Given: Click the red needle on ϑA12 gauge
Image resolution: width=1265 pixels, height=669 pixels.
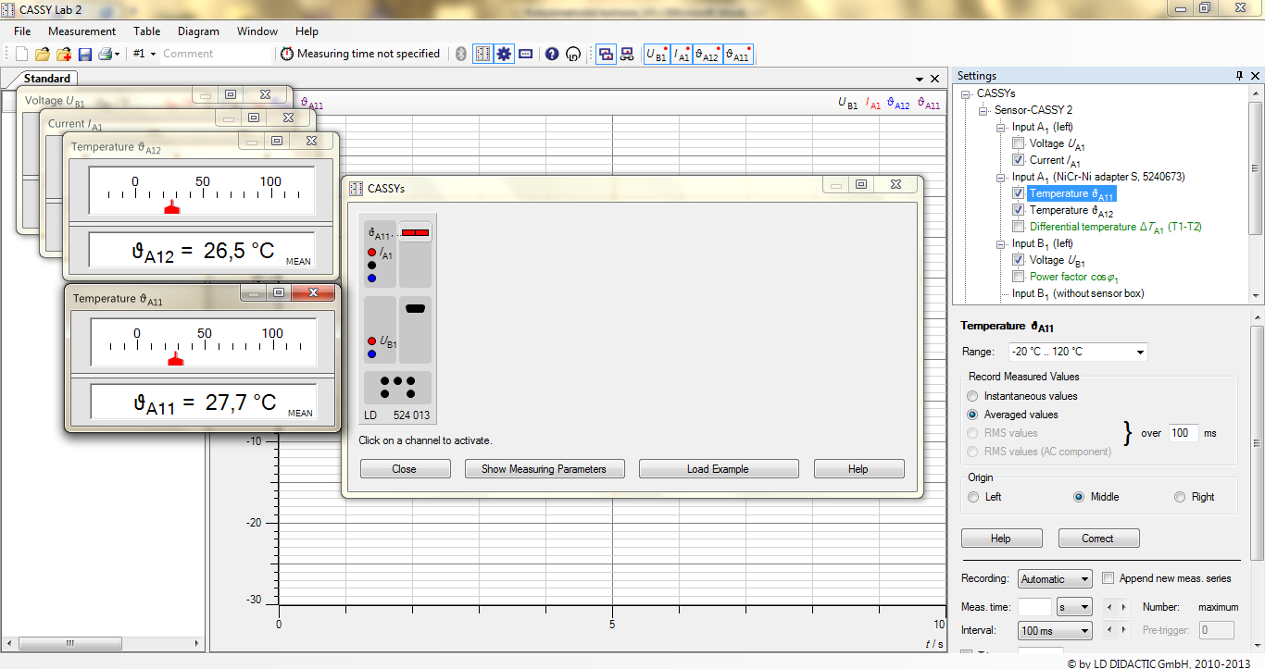Looking at the screenshot, I should click(171, 208).
